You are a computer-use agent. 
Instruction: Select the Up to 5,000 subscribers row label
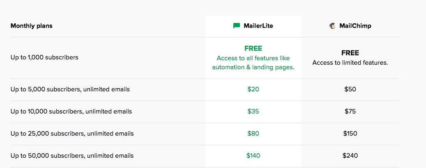click(70, 89)
